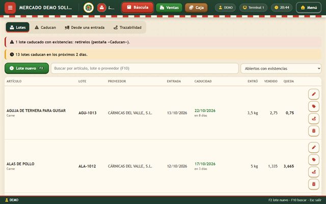Create a new lot with Lote nuevo
326x204 pixels.
[x=26, y=68]
